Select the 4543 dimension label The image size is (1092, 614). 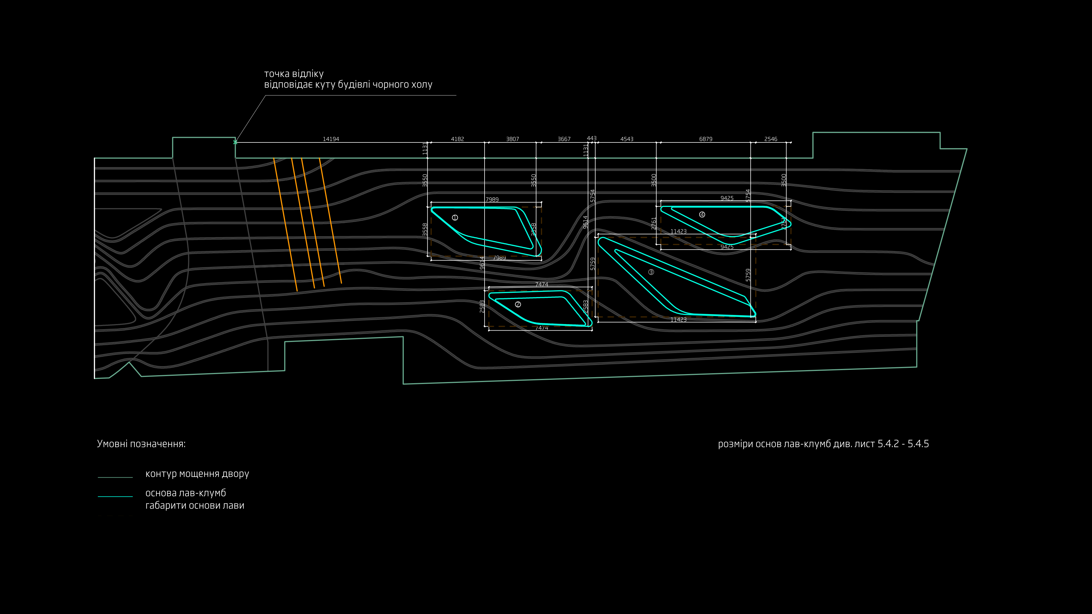[x=626, y=139]
